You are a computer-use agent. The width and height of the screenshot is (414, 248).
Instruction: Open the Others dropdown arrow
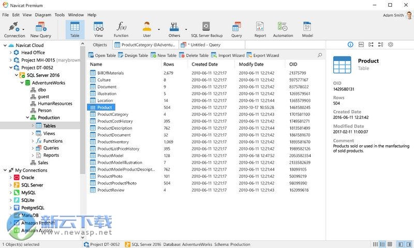tap(186, 29)
